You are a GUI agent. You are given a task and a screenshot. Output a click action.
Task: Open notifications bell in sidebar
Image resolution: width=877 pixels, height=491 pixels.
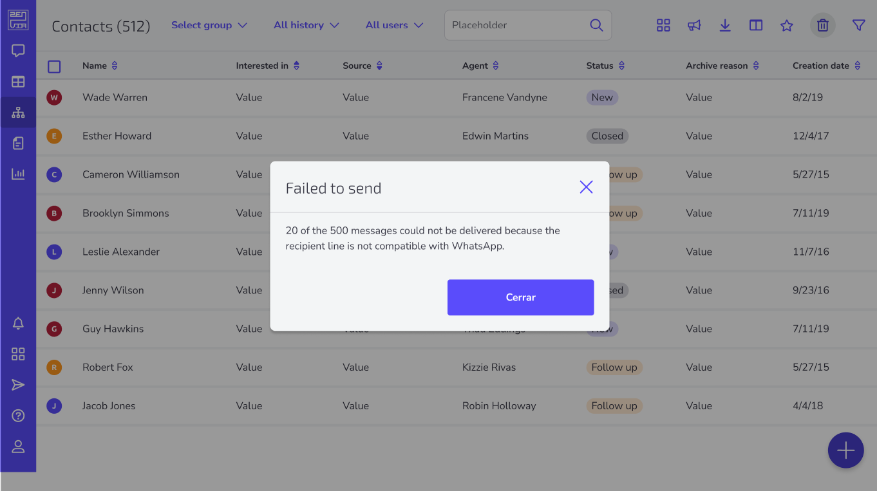[x=18, y=324]
